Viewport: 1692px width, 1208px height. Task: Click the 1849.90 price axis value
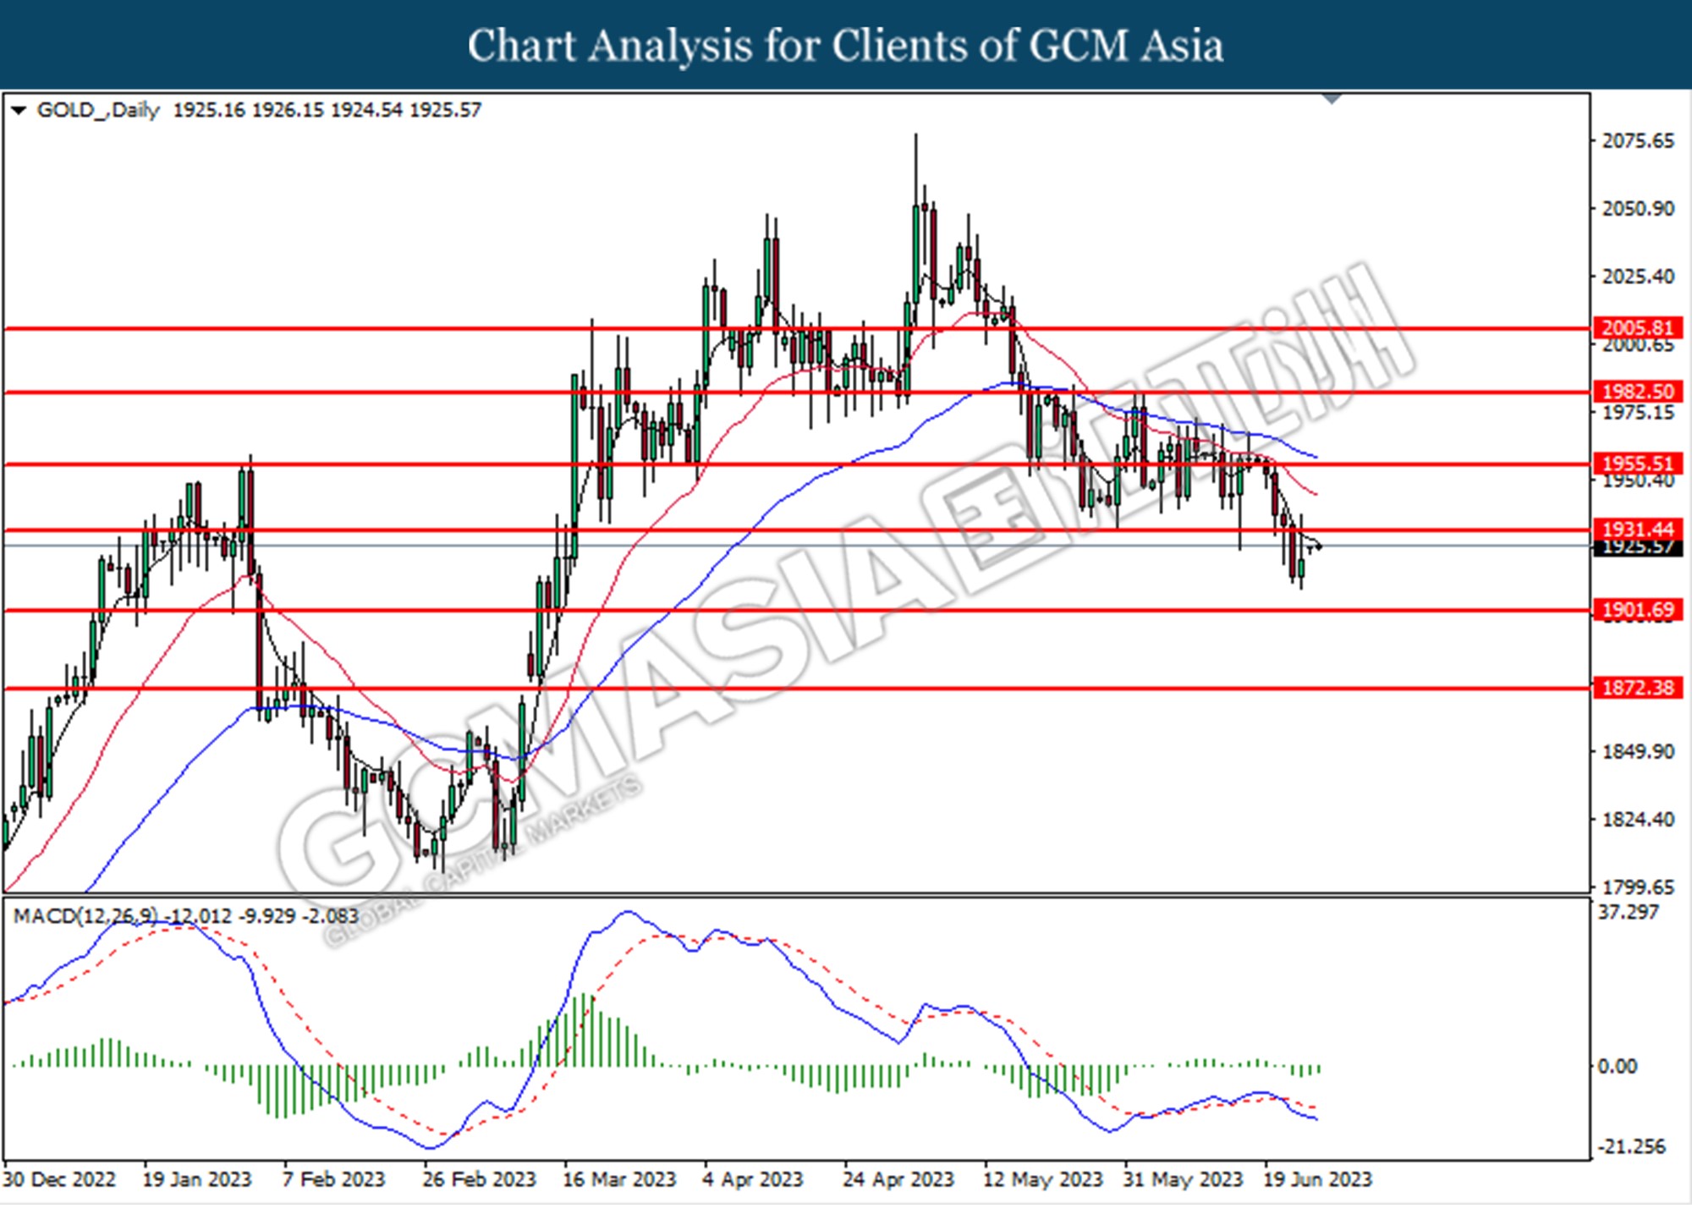click(1638, 752)
